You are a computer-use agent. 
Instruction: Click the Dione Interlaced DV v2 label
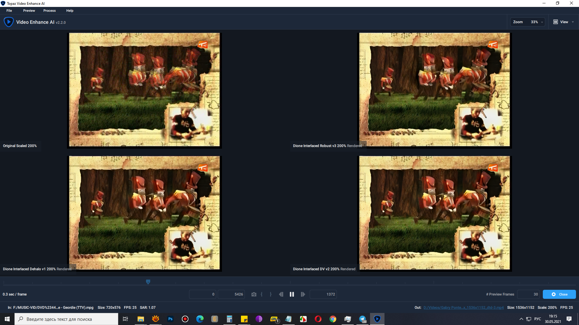[324, 269]
